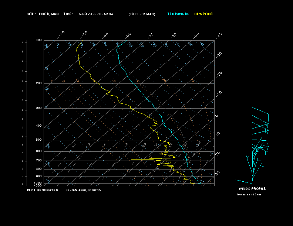
Task: Click the WINDS PROFILE caption
Action: (252, 189)
